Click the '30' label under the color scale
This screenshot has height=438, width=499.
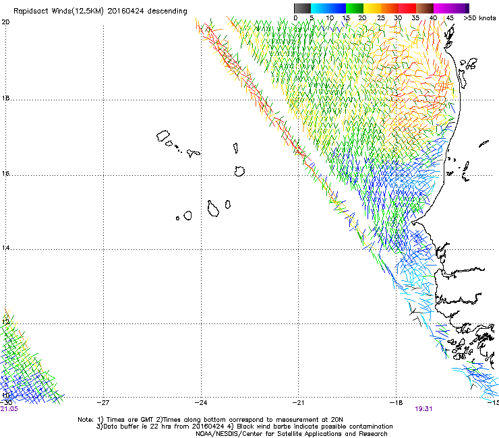(x=398, y=18)
